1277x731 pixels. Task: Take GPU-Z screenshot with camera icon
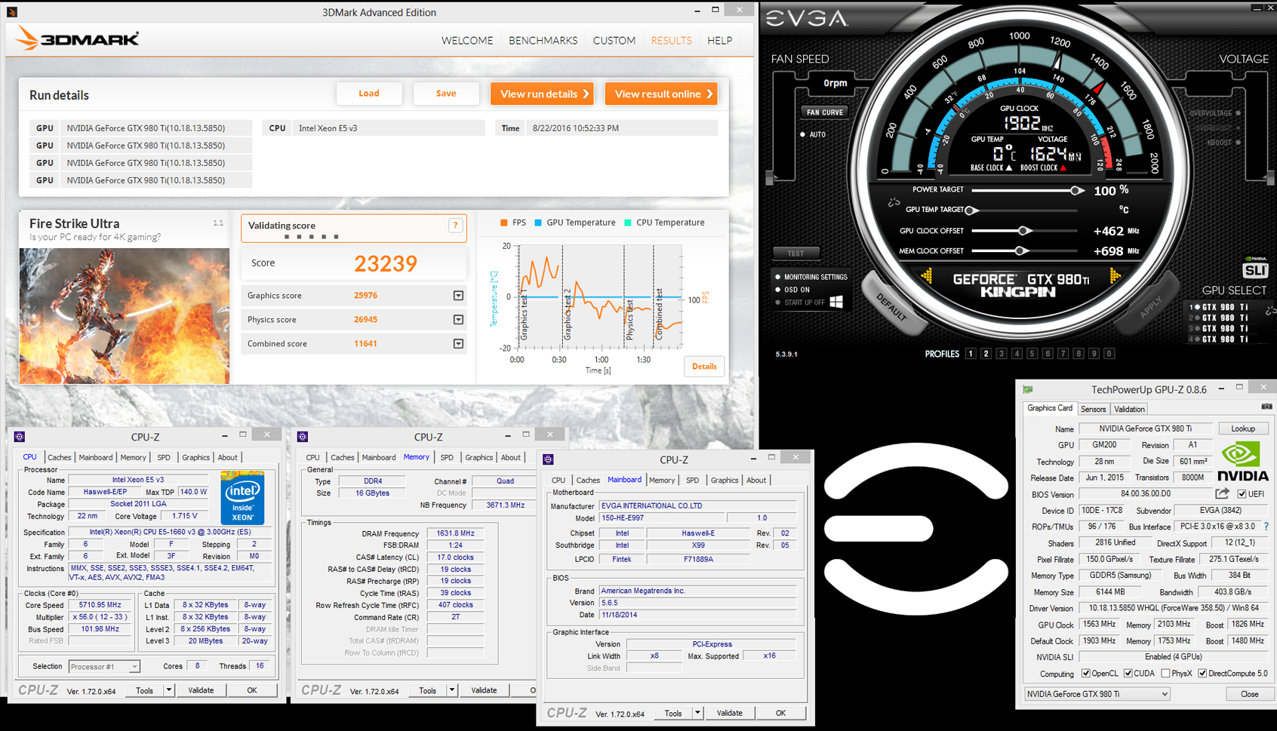coord(1266,407)
